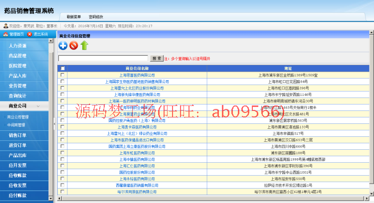This screenshot has width=374, height=203.
Task: Click the 搜索 search button
Action: coord(157,58)
